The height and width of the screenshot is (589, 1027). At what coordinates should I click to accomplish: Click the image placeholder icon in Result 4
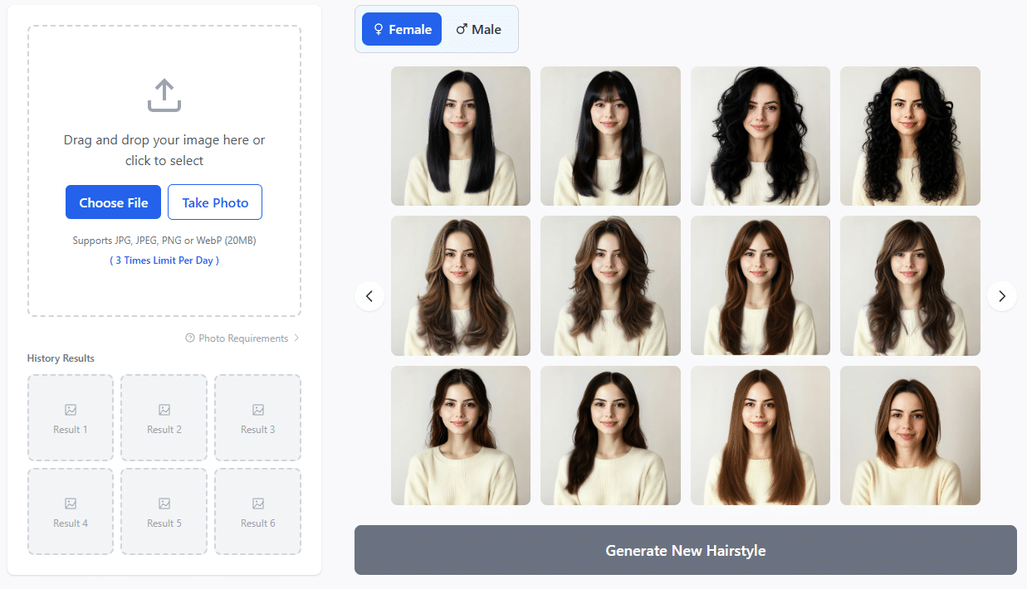click(70, 502)
